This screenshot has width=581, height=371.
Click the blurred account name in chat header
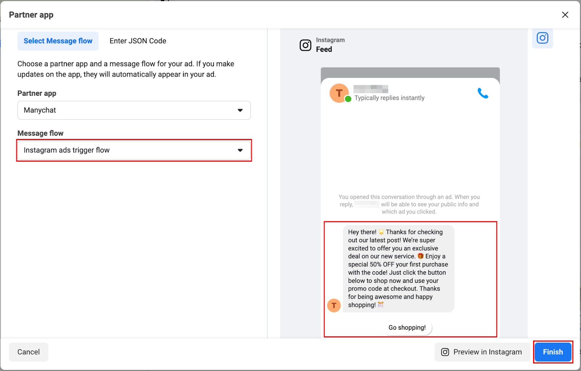click(x=371, y=89)
